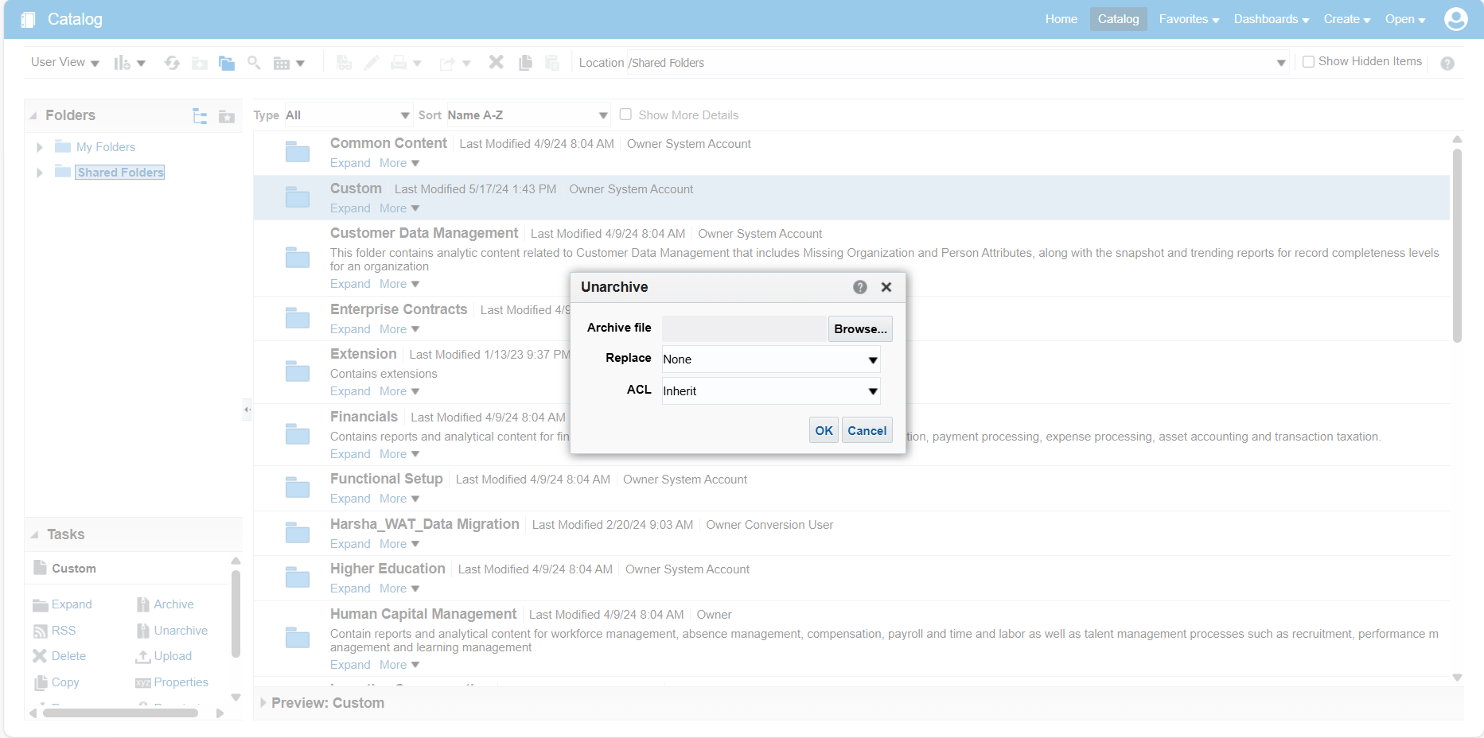
Task: Click the Higher Education folder icon
Action: coord(298,577)
